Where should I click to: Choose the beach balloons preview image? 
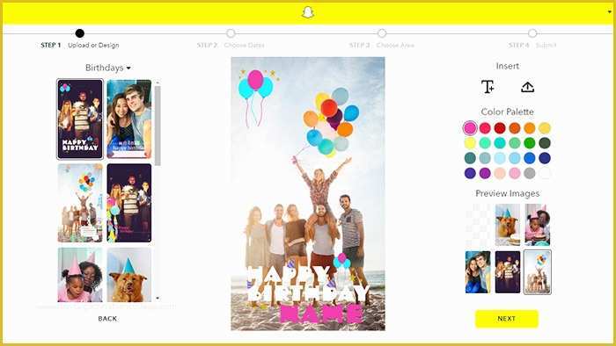pyautogui.click(x=538, y=272)
